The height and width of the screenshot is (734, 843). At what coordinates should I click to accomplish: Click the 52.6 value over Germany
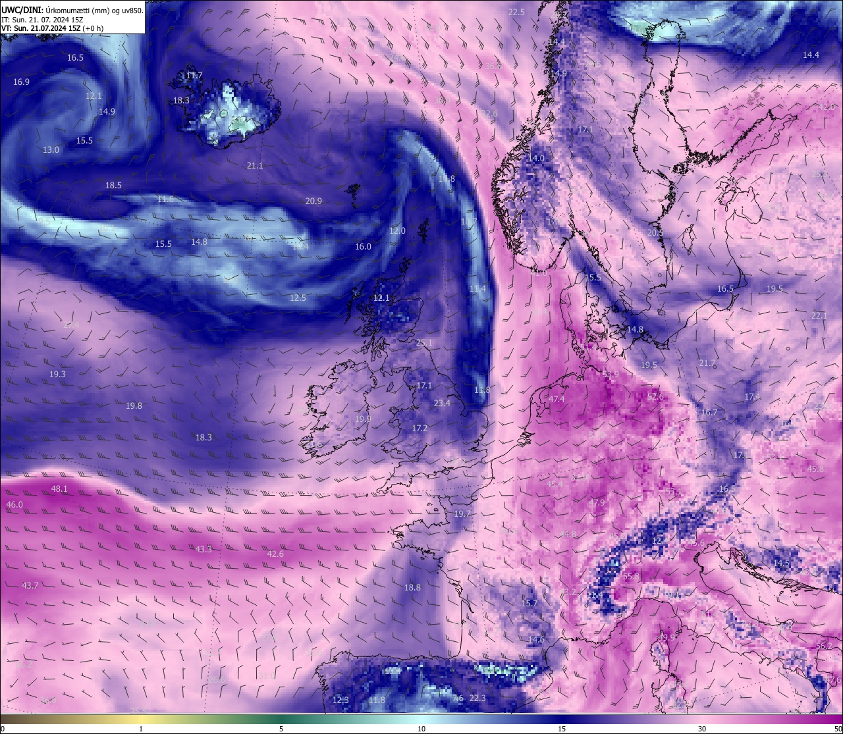pyautogui.click(x=655, y=397)
